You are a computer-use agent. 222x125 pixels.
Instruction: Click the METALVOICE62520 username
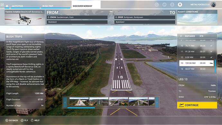point(200,5)
